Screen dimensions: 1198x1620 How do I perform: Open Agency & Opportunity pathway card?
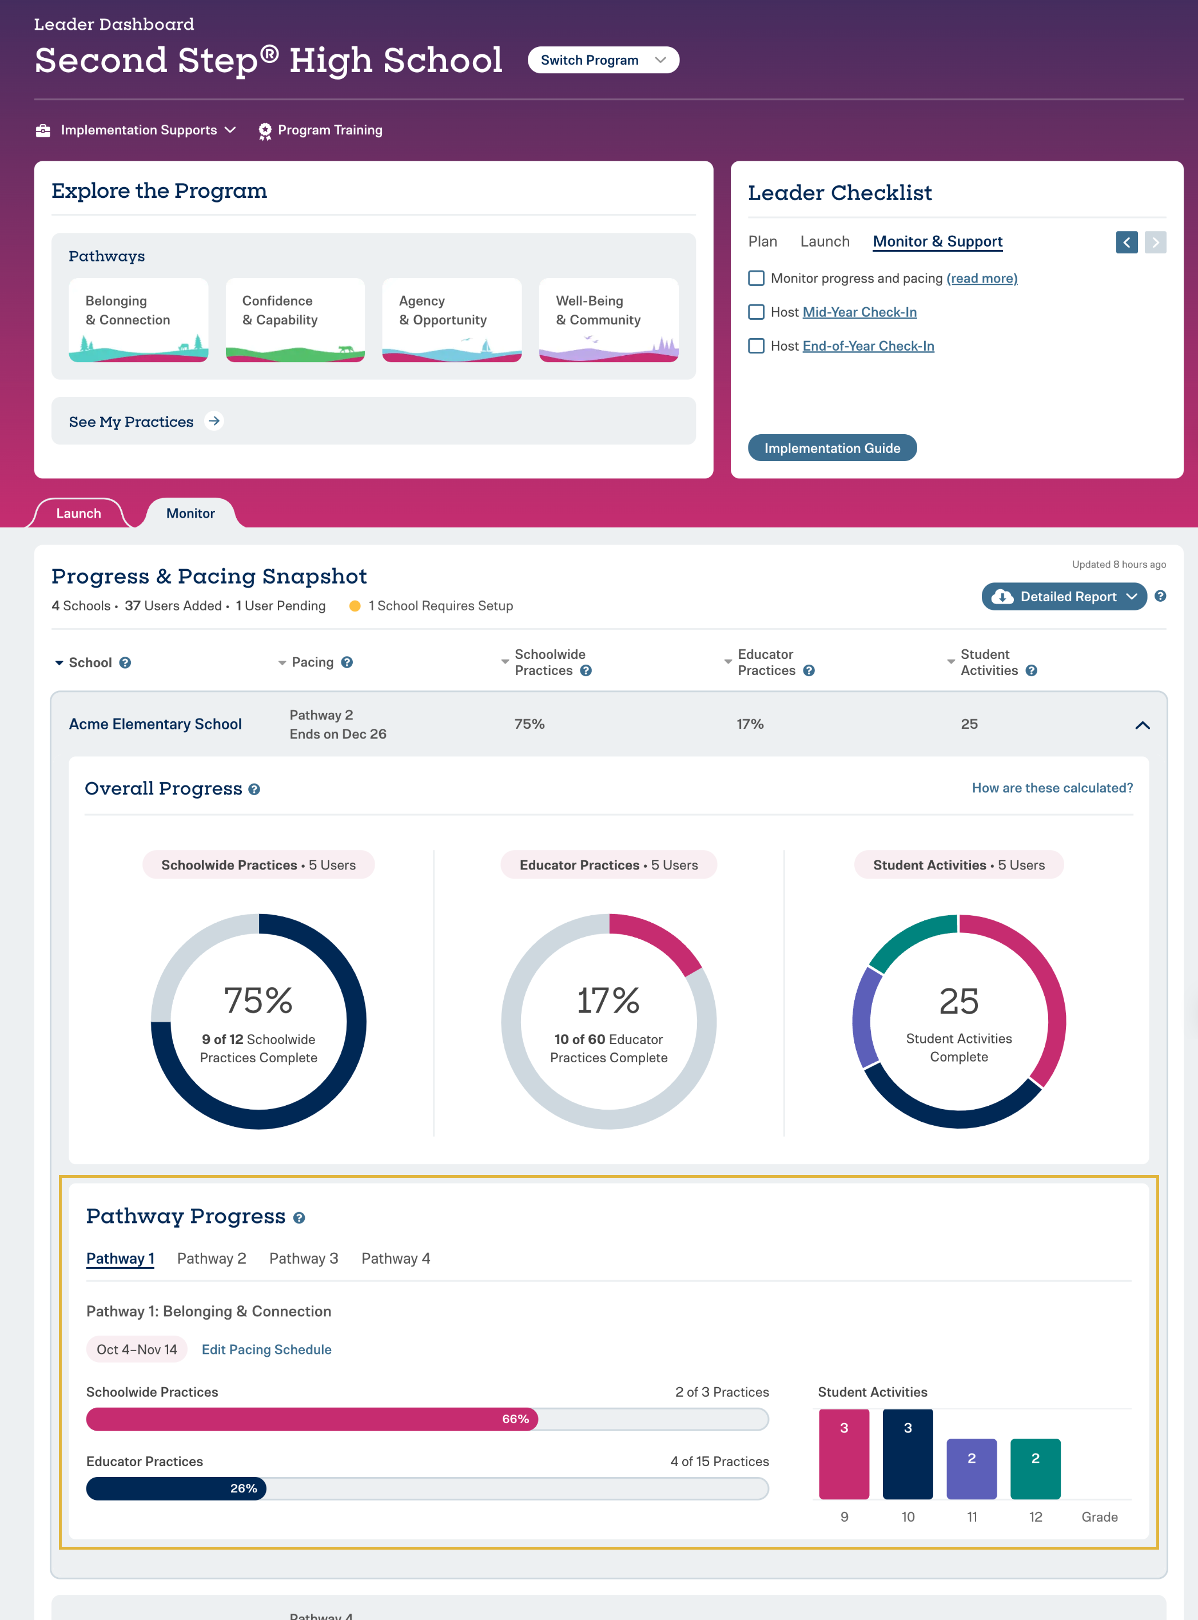tap(452, 320)
